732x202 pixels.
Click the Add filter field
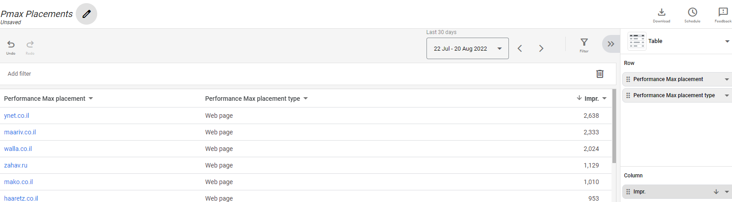pos(19,74)
